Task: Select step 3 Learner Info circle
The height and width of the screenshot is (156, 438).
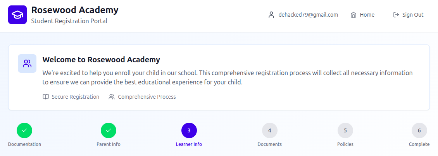Action: tap(189, 130)
